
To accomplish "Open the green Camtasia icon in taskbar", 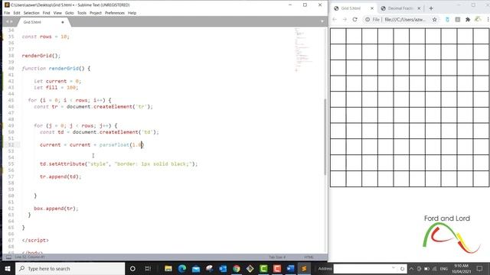I will 263,268.
